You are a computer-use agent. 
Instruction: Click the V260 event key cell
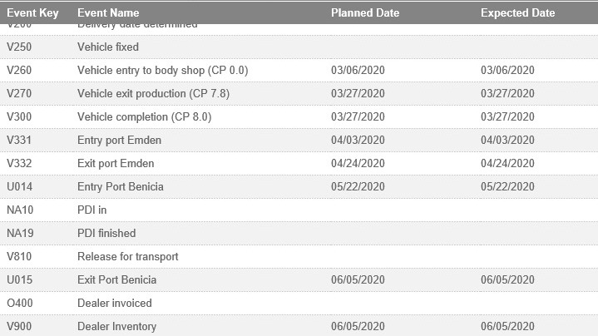(x=18, y=71)
